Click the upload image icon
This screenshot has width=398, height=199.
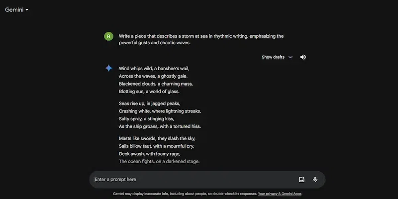click(301, 180)
